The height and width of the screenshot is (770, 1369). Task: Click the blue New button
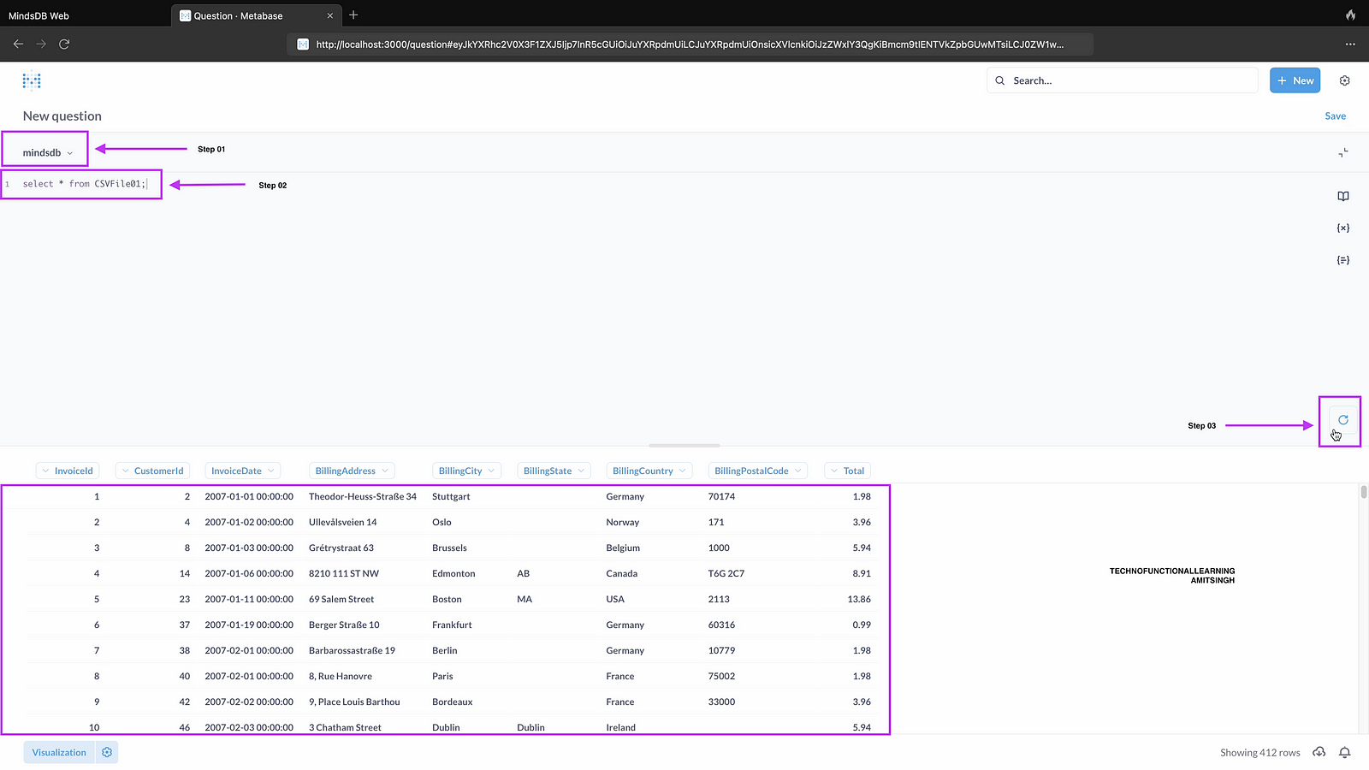[x=1295, y=80]
